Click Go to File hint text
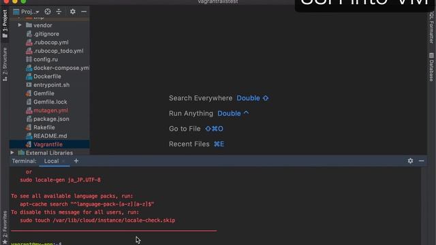Viewport: 436px width, 245px height. coord(185,129)
